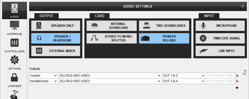The image size is (249, 99).
Task: Open the Interface settings monitor icon
Action: pos(14,25)
